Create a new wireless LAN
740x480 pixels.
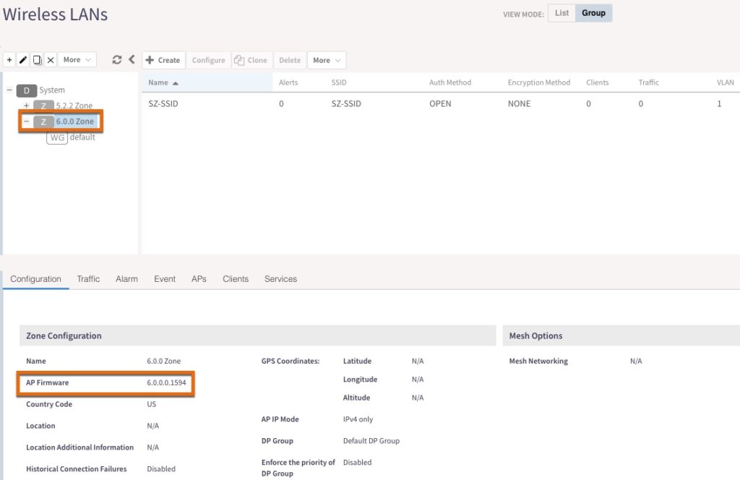163,60
